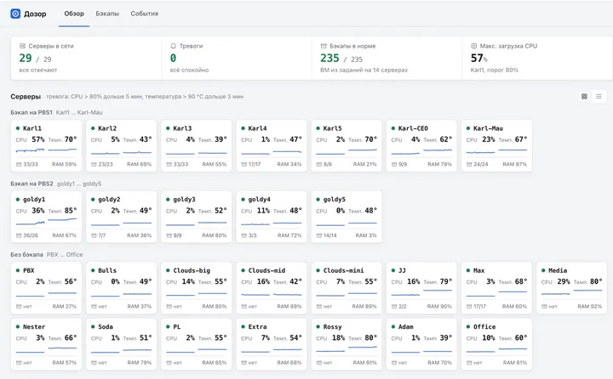Select the Karl3 server name
Image resolution: width=613 pixels, height=379 pixels.
pyautogui.click(x=182, y=128)
